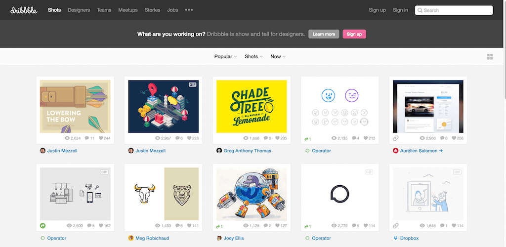Open Joey Ellis's profile link

point(234,238)
